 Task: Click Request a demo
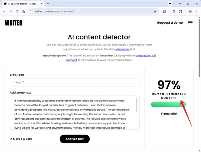[170, 23]
